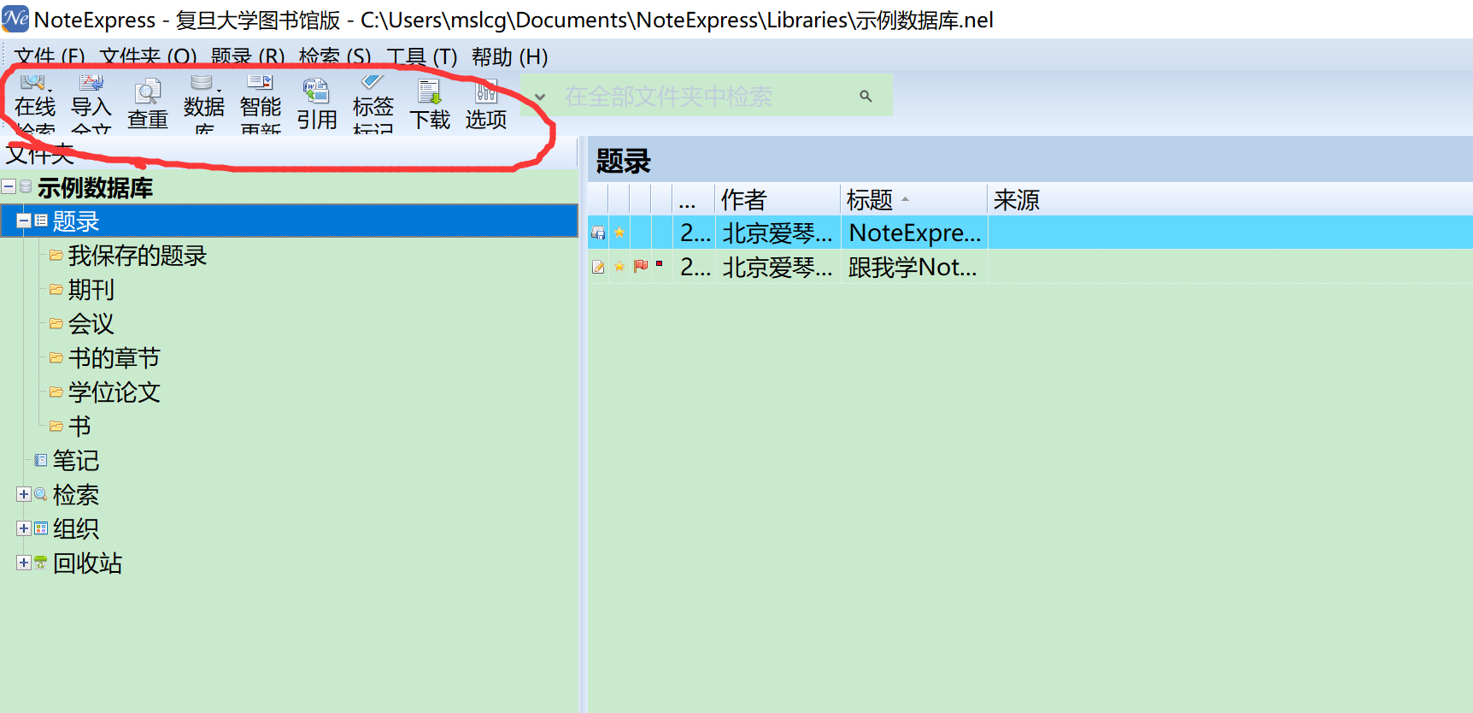The image size is (1473, 713).
Task: Sort by the 标题 column header
Action: (x=914, y=199)
